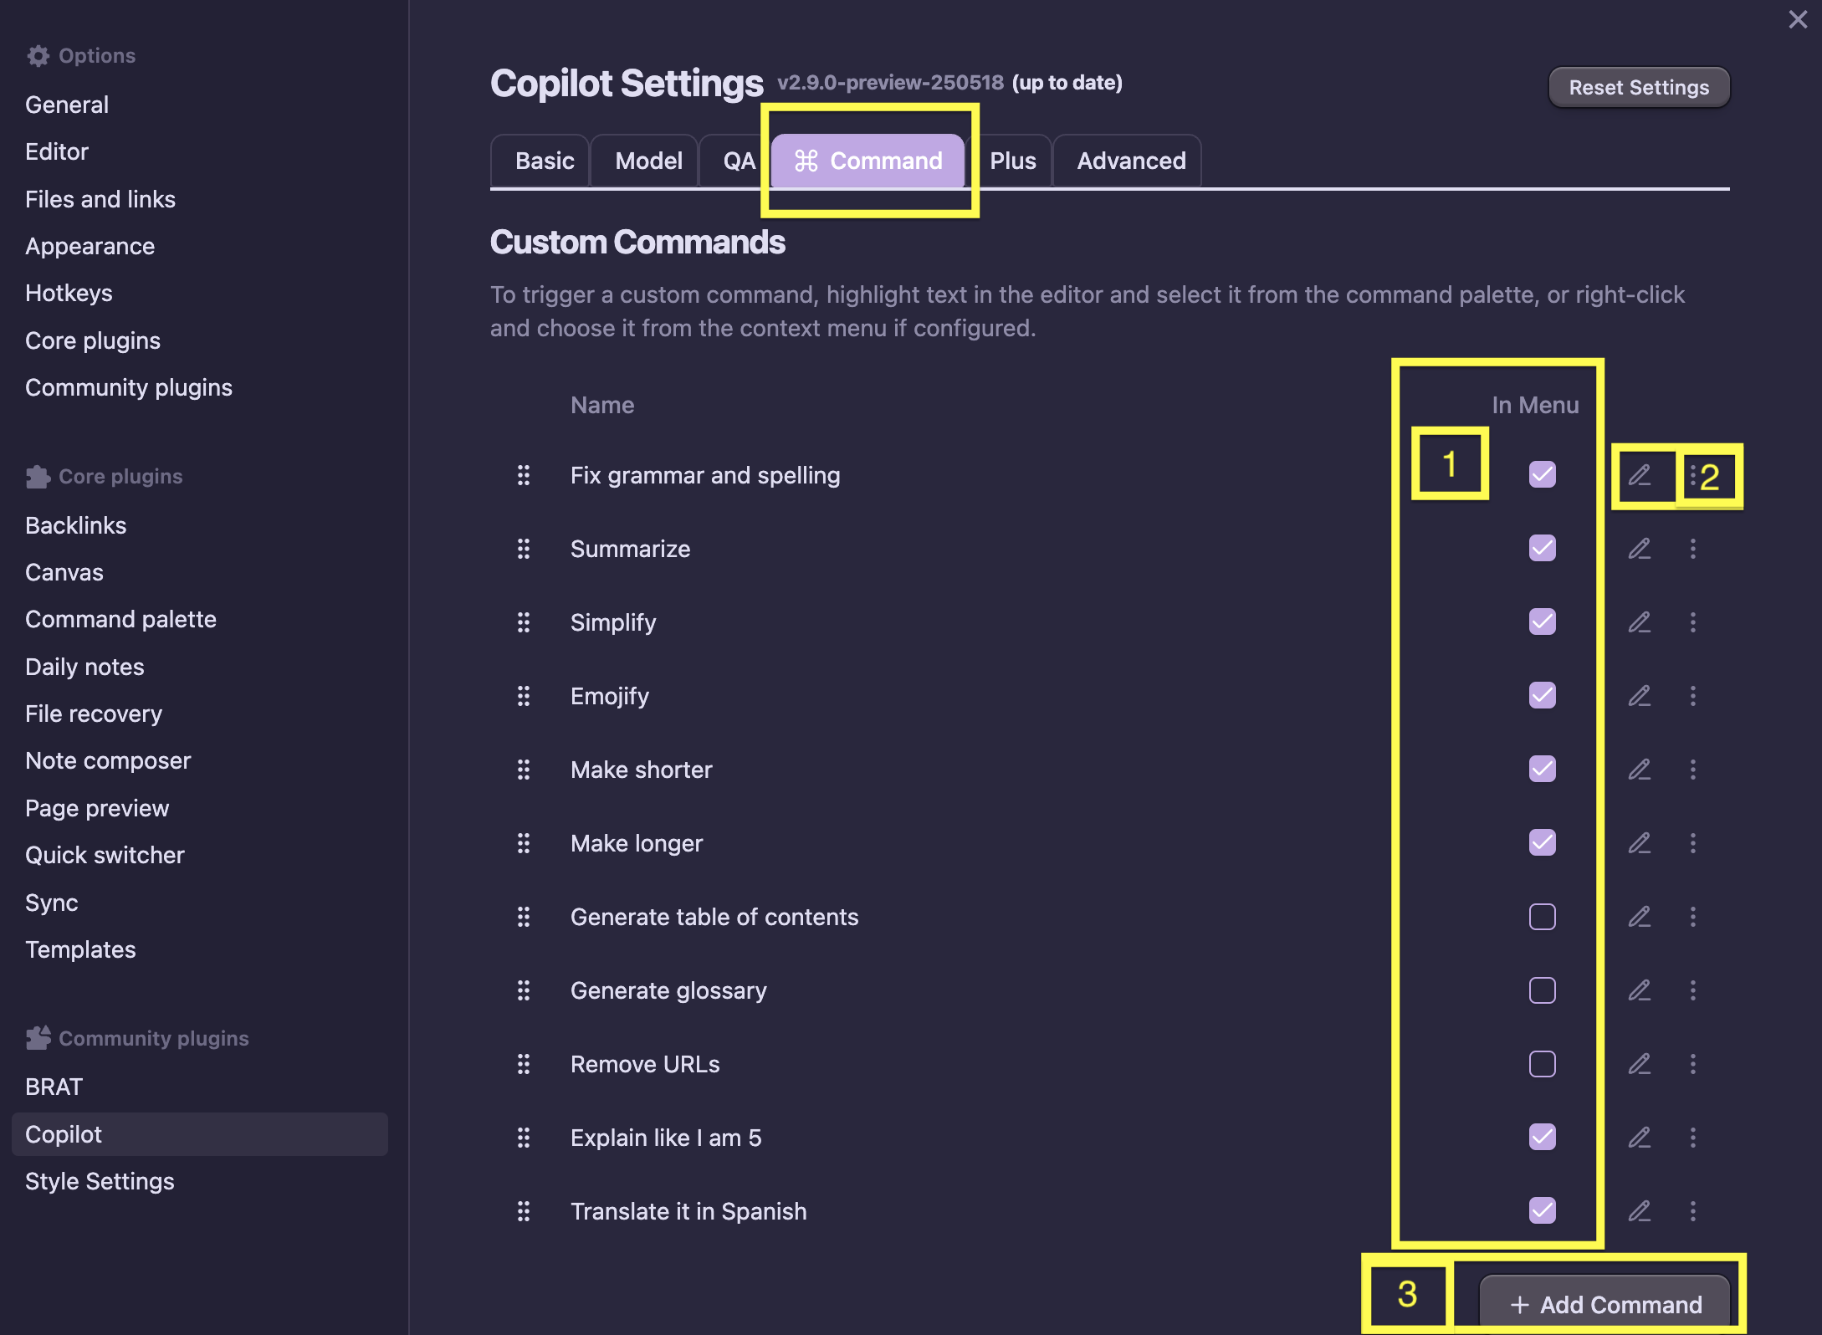Click the Add Command button

pos(1605,1305)
